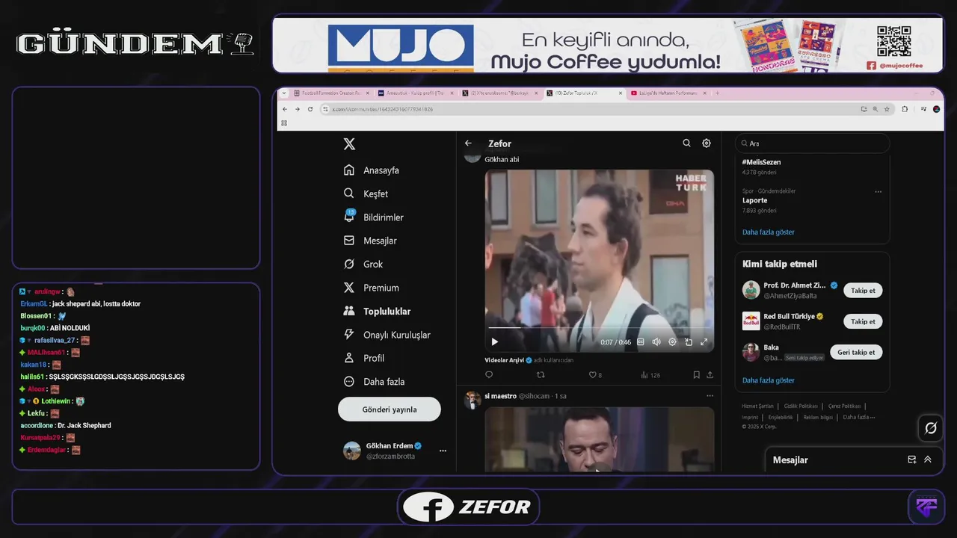This screenshot has width=957, height=538.
Task: Open Laporte trending topic
Action: click(755, 200)
